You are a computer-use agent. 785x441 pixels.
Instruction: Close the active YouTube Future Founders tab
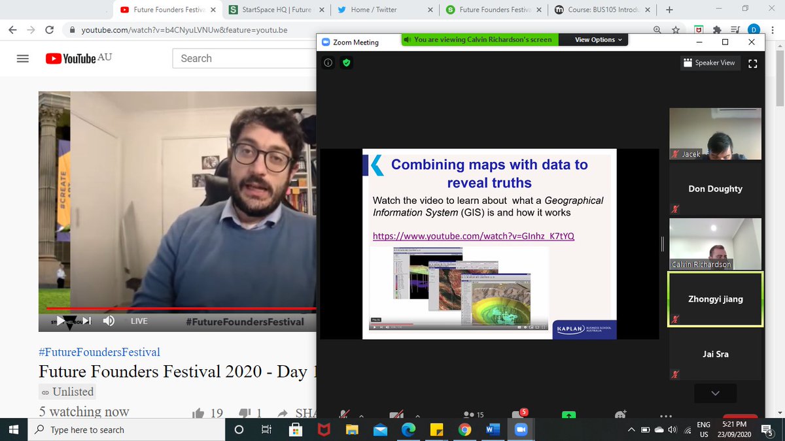coord(213,10)
